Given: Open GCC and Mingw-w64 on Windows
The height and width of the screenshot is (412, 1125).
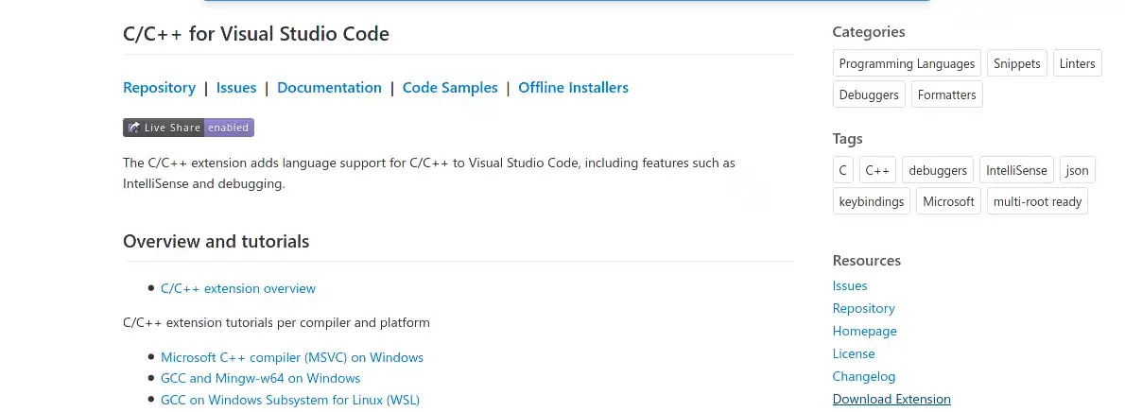Looking at the screenshot, I should point(260,378).
